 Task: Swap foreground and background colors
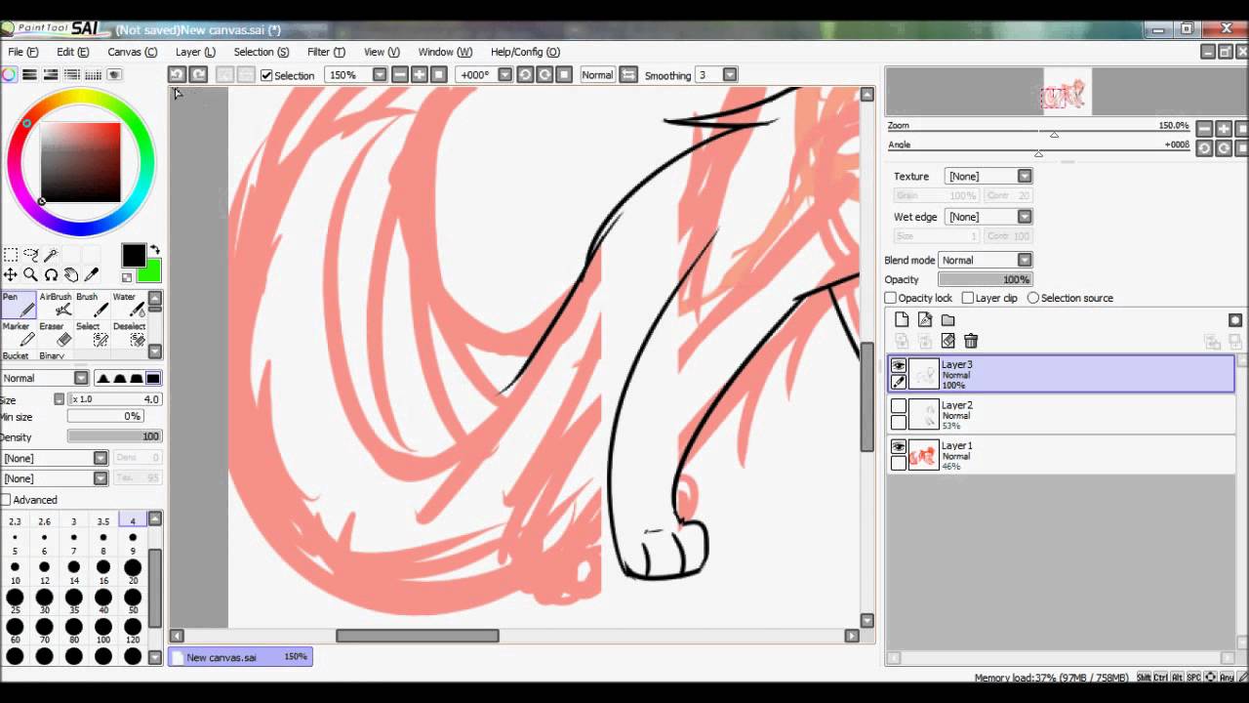coord(155,251)
